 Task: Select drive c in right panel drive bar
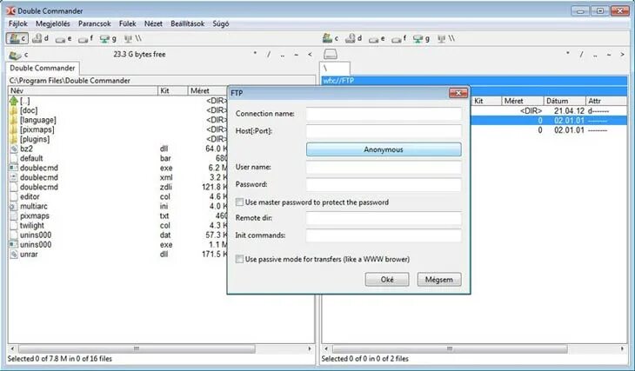click(331, 38)
